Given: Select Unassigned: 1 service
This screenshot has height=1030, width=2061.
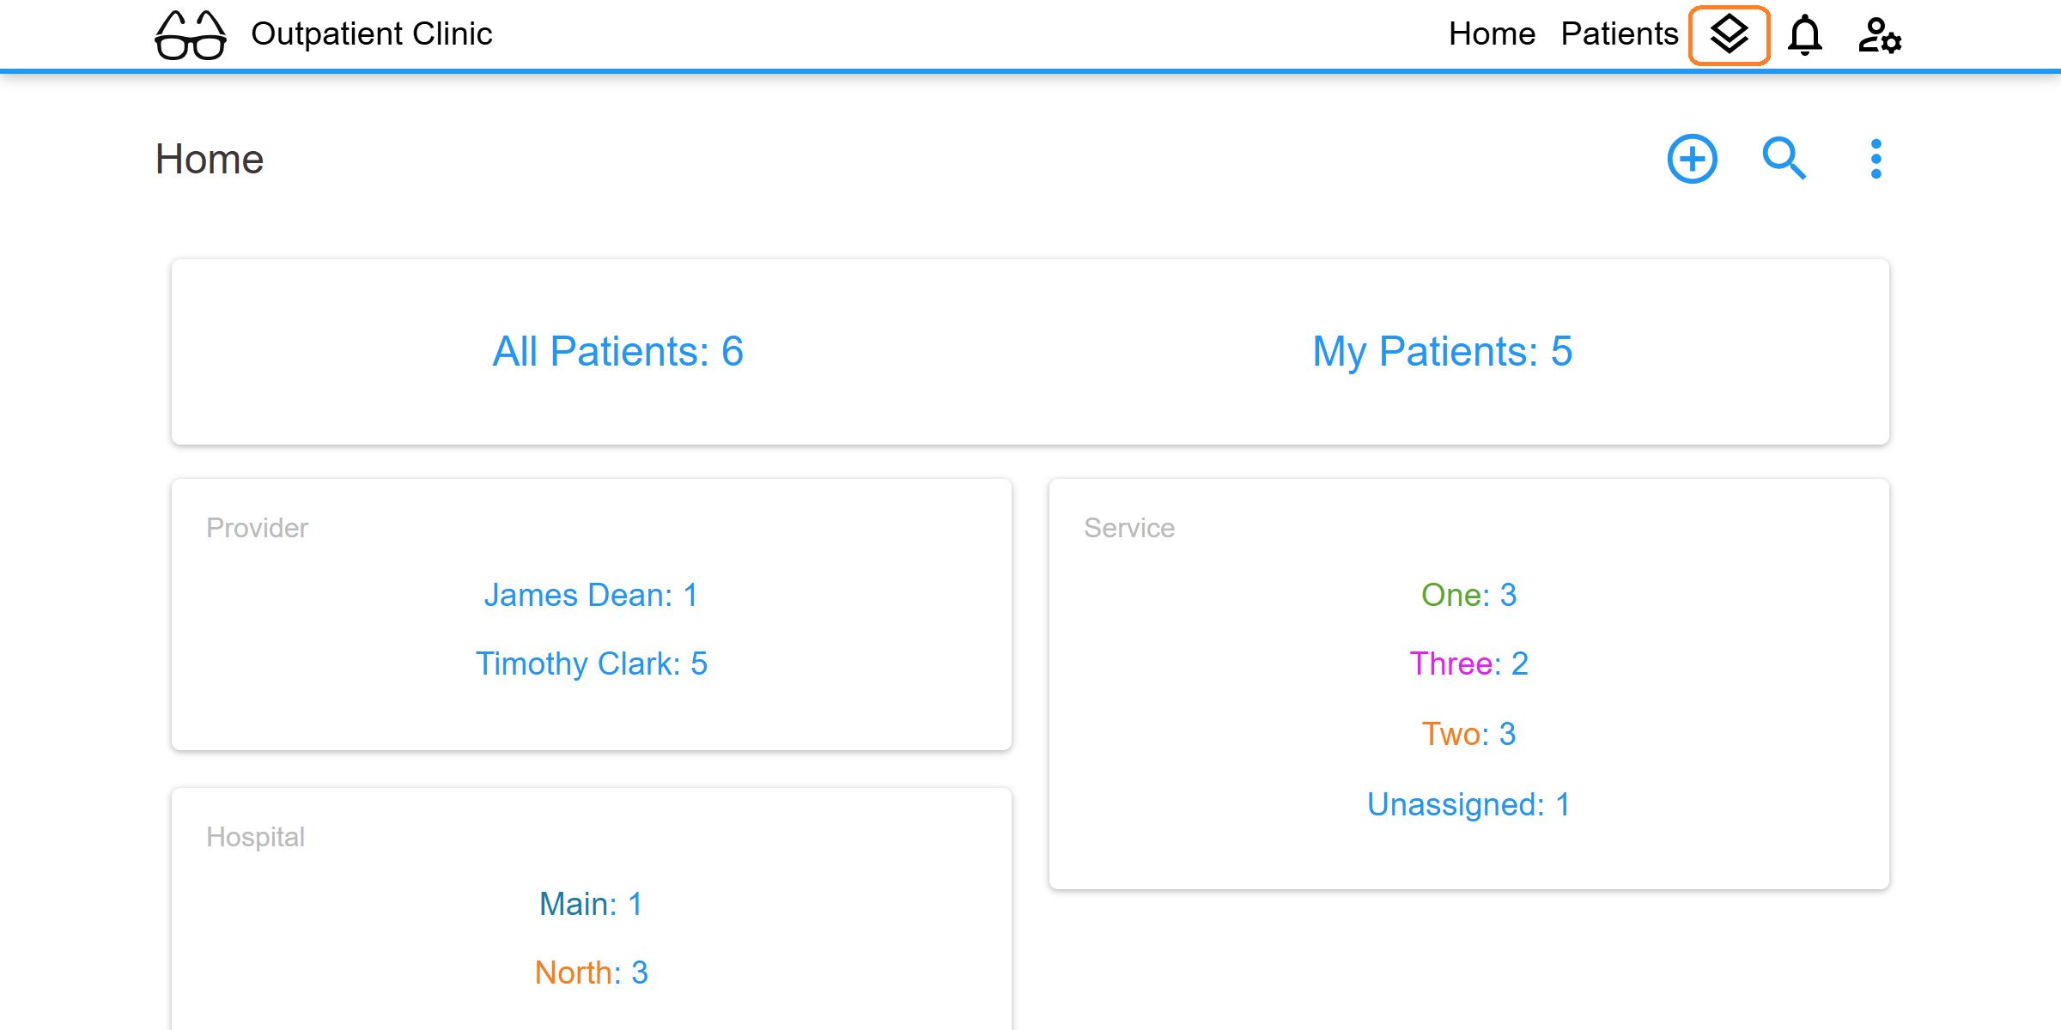Looking at the screenshot, I should pyautogui.click(x=1468, y=804).
